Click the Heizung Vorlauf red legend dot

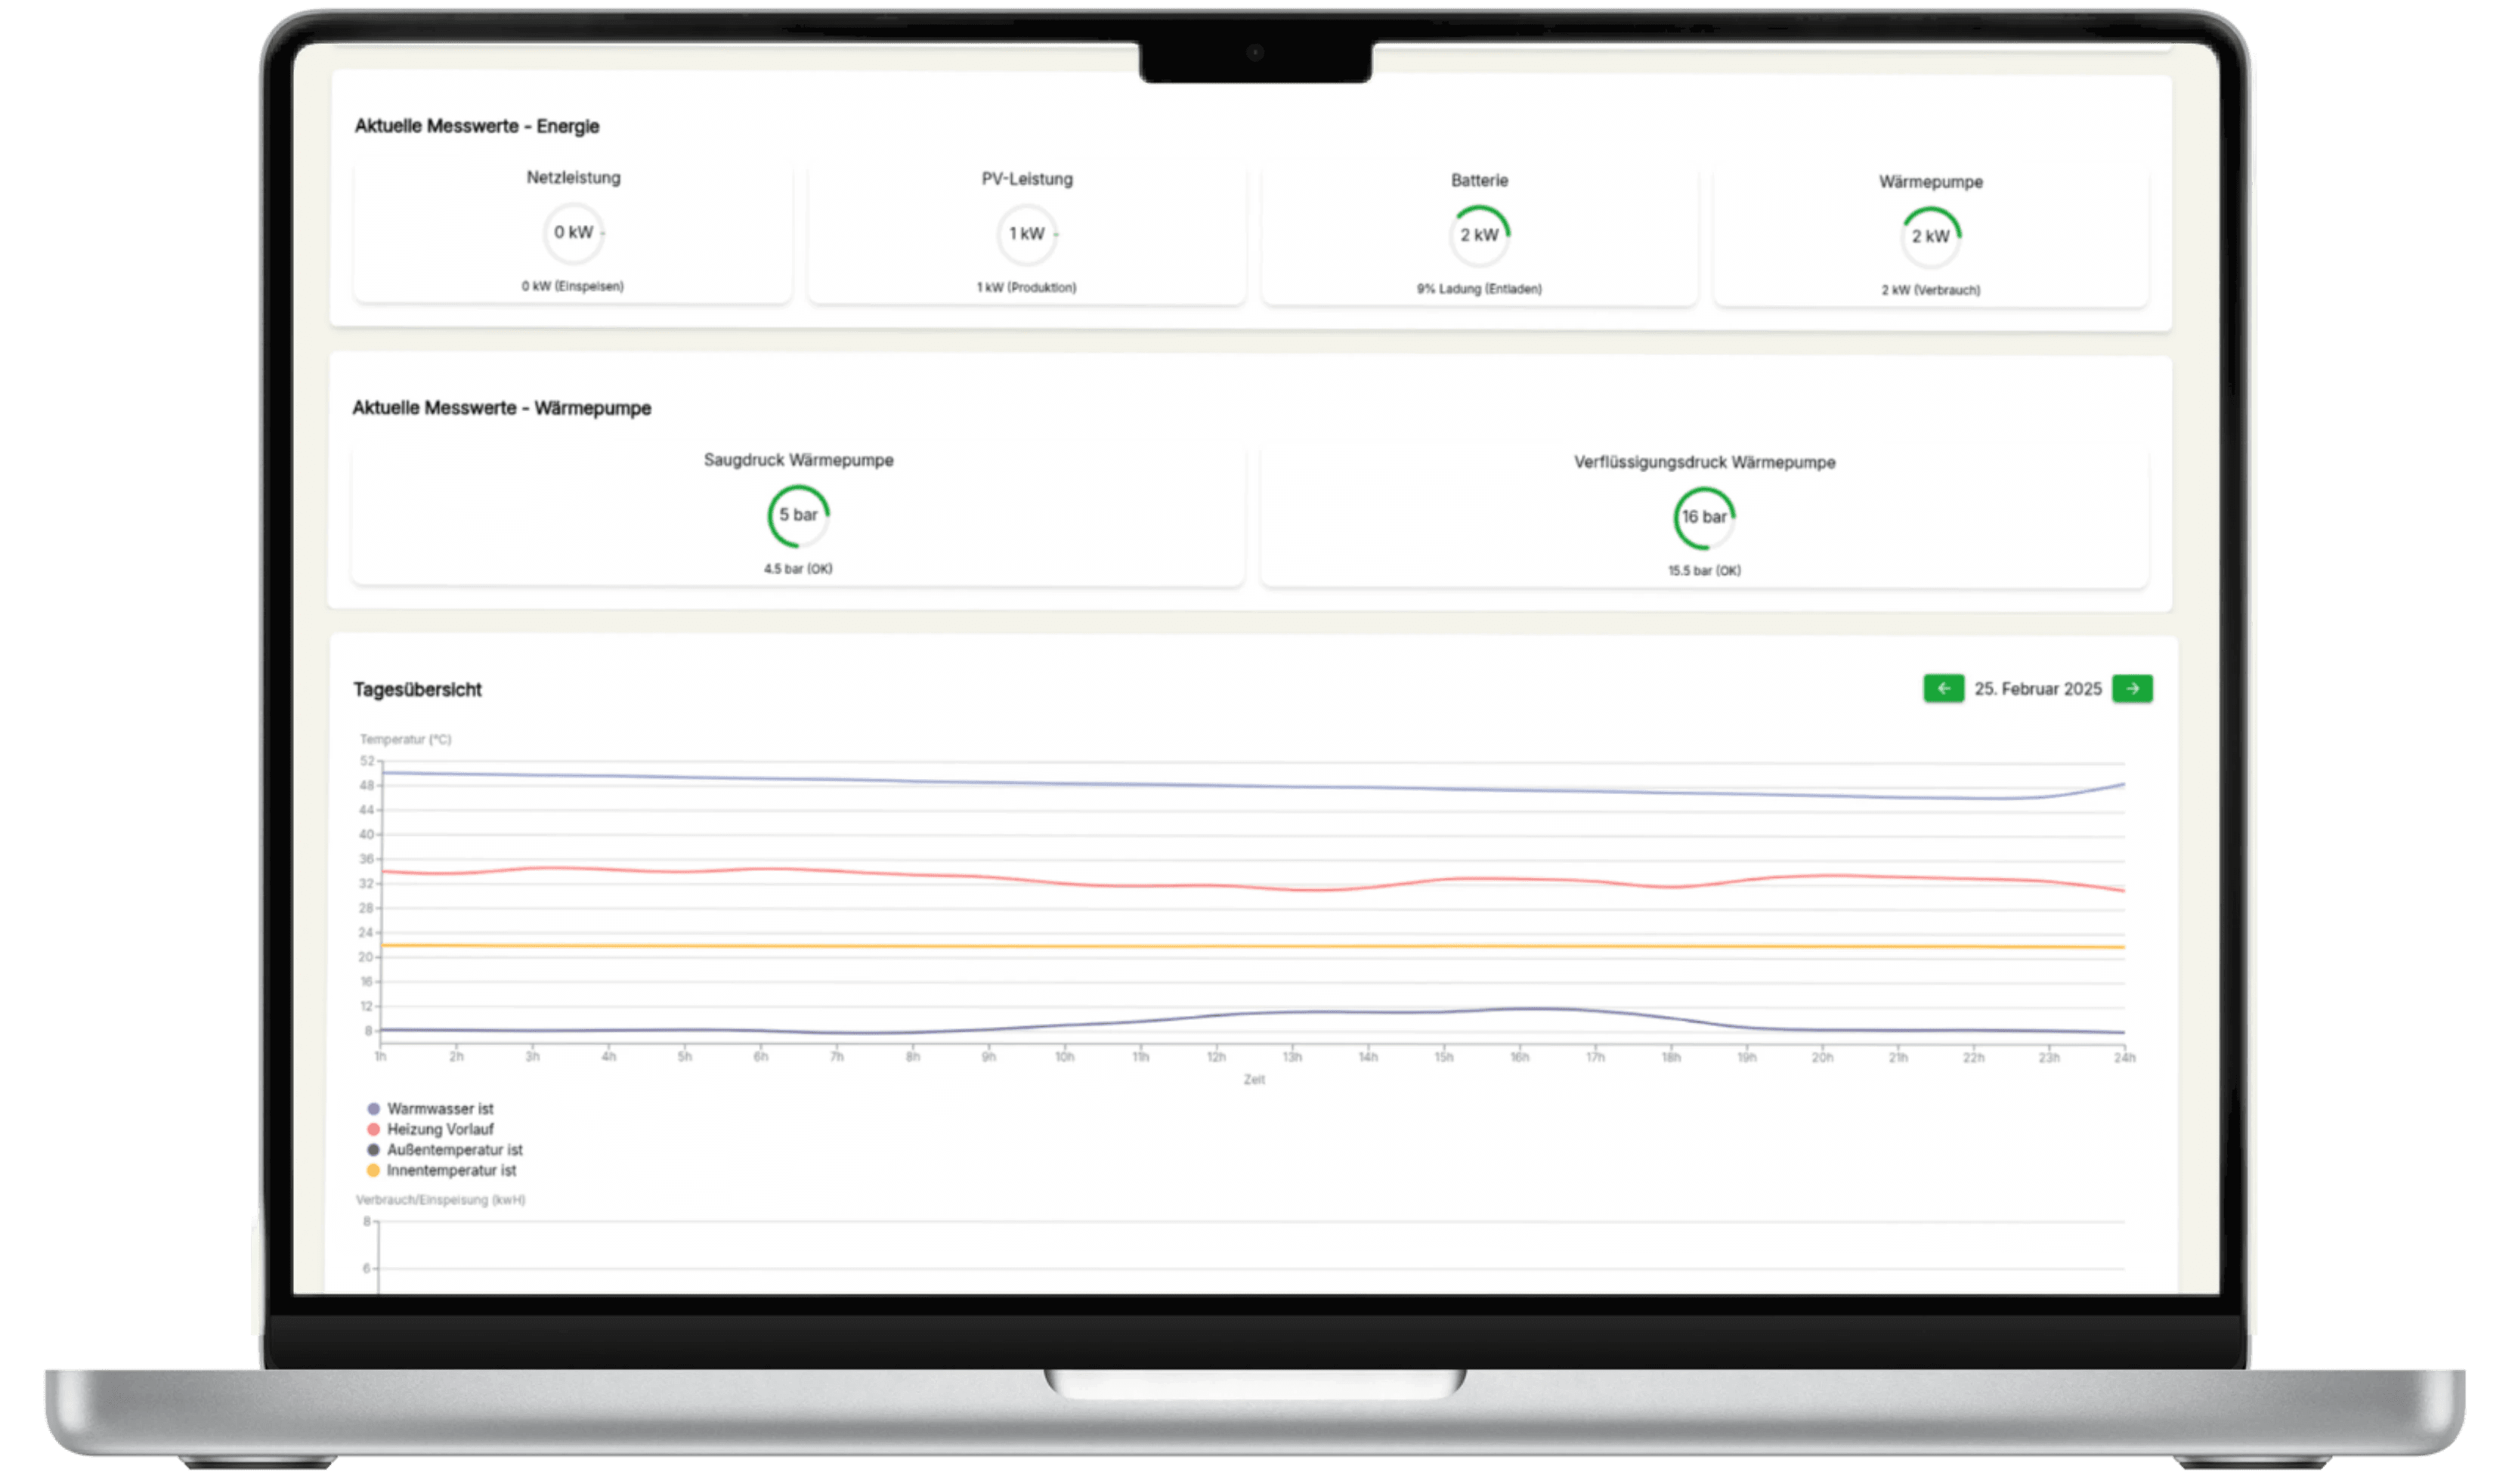click(373, 1129)
